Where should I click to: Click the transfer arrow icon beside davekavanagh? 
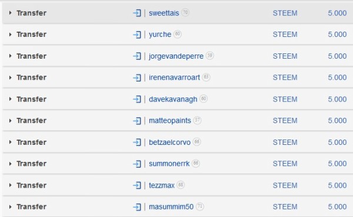coord(137,99)
